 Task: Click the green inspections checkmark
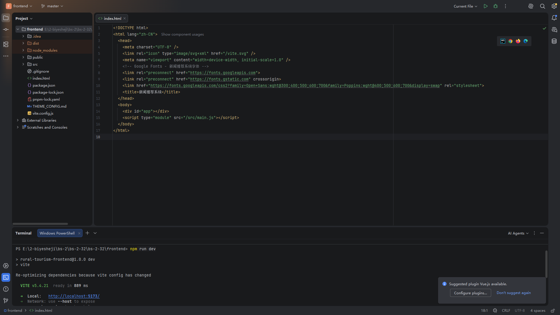pyautogui.click(x=544, y=28)
